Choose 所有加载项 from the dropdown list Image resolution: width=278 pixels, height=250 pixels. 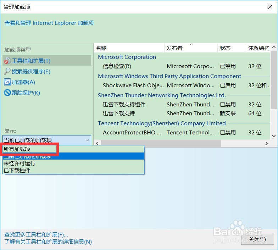[73, 149]
